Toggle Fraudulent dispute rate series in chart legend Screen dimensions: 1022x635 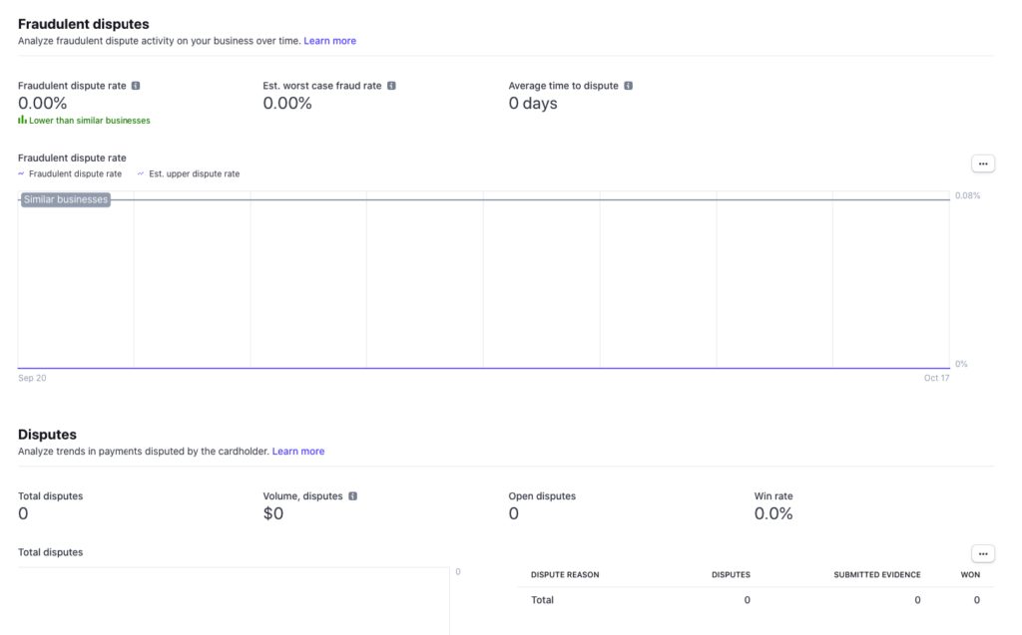click(70, 173)
